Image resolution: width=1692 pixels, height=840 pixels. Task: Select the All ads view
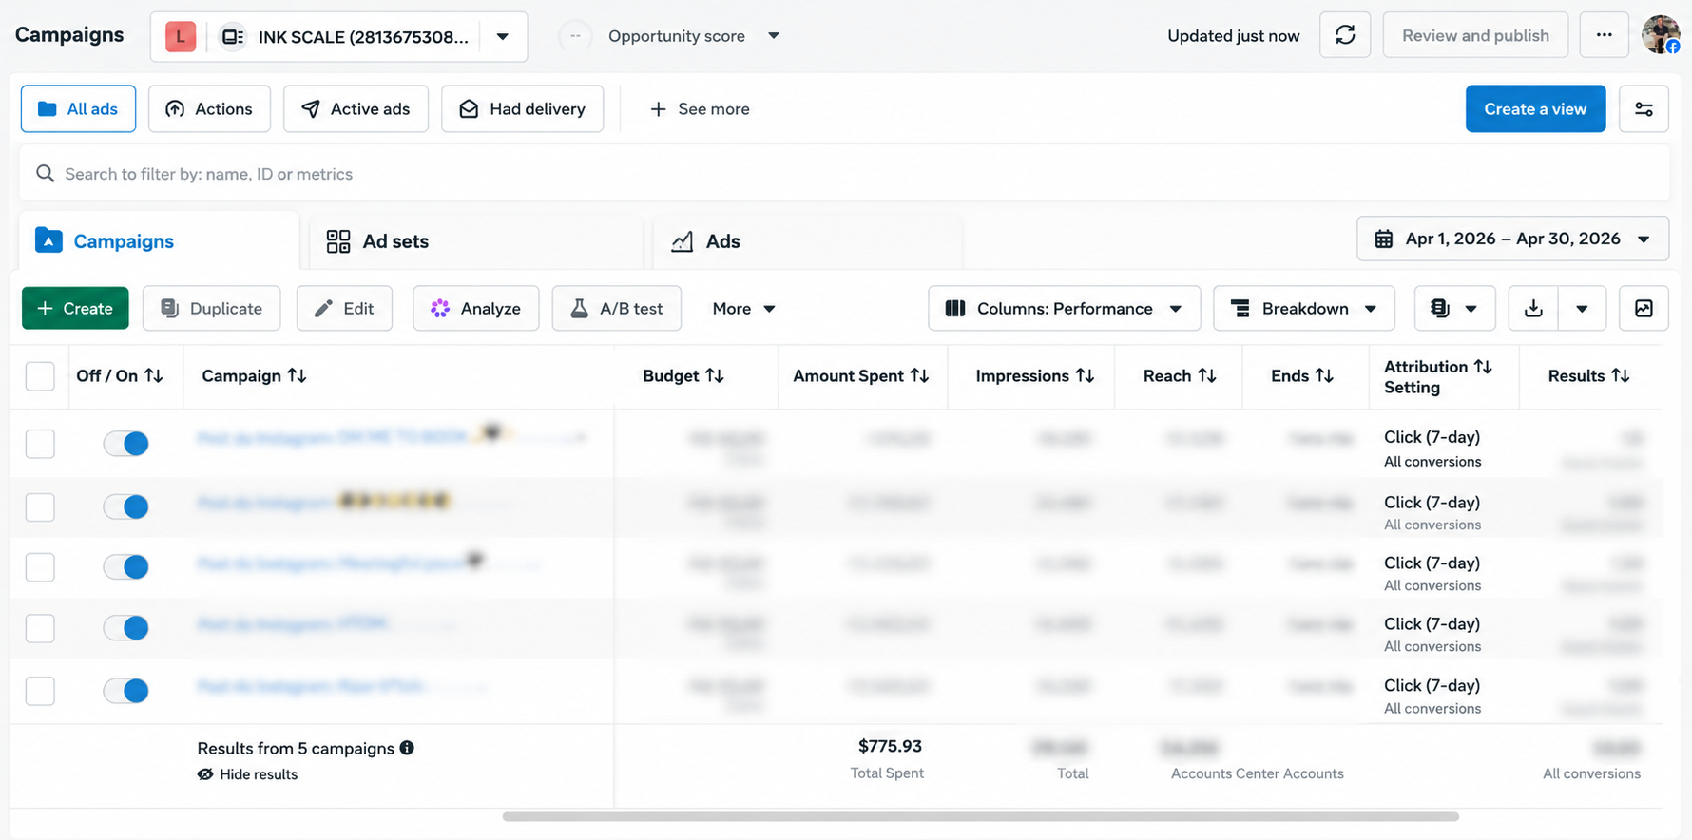tap(78, 109)
